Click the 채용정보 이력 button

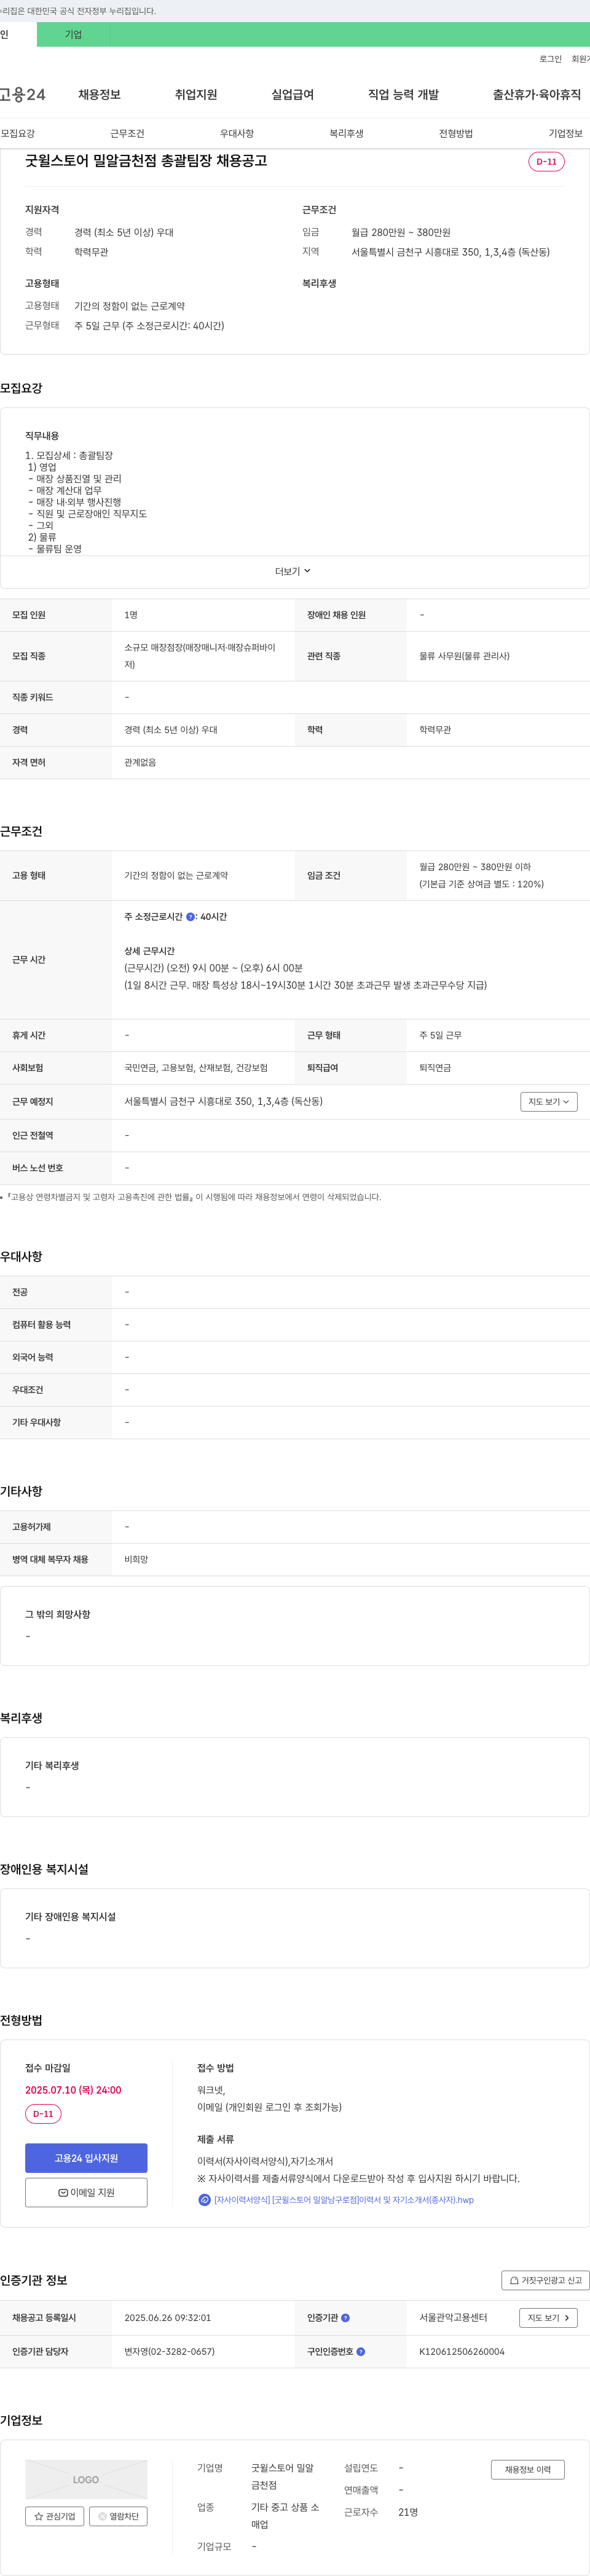point(528,2470)
